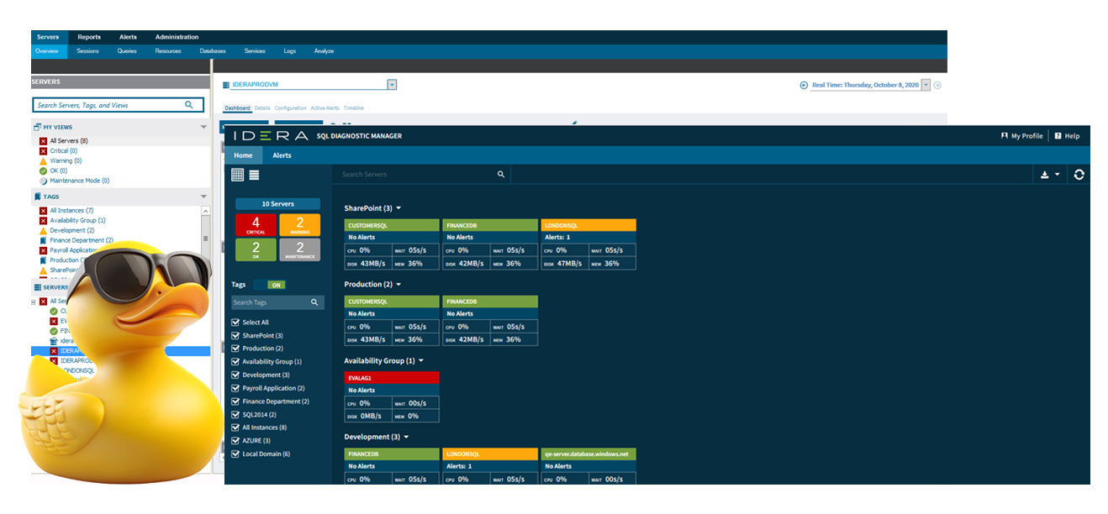Open the Alerts tab in web dashboard
The image size is (1108, 514).
coord(282,155)
